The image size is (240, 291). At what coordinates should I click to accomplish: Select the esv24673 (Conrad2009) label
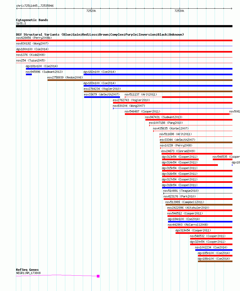pyautogui.click(x=178, y=151)
